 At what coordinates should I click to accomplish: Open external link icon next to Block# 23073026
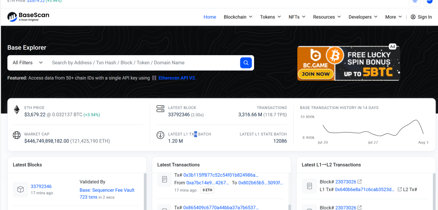pyautogui.click(x=360, y=181)
